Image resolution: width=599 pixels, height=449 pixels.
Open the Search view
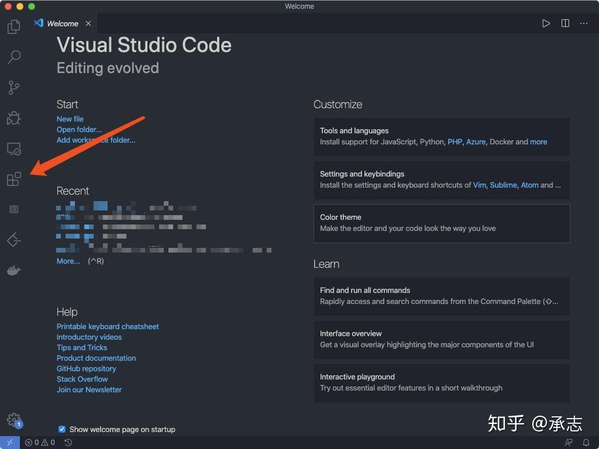coord(13,57)
